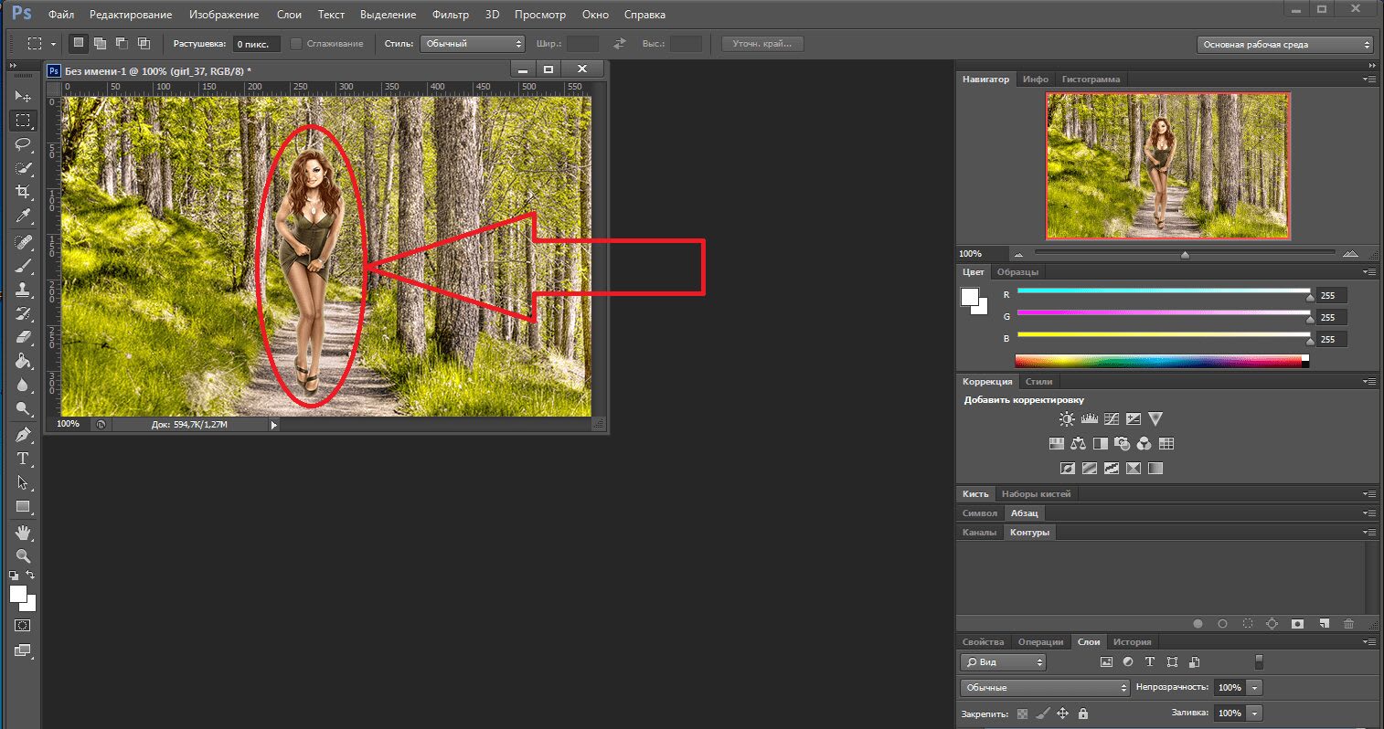This screenshot has height=729, width=1384.
Task: Open the blend mode dropdown Обычные
Action: (1045, 688)
